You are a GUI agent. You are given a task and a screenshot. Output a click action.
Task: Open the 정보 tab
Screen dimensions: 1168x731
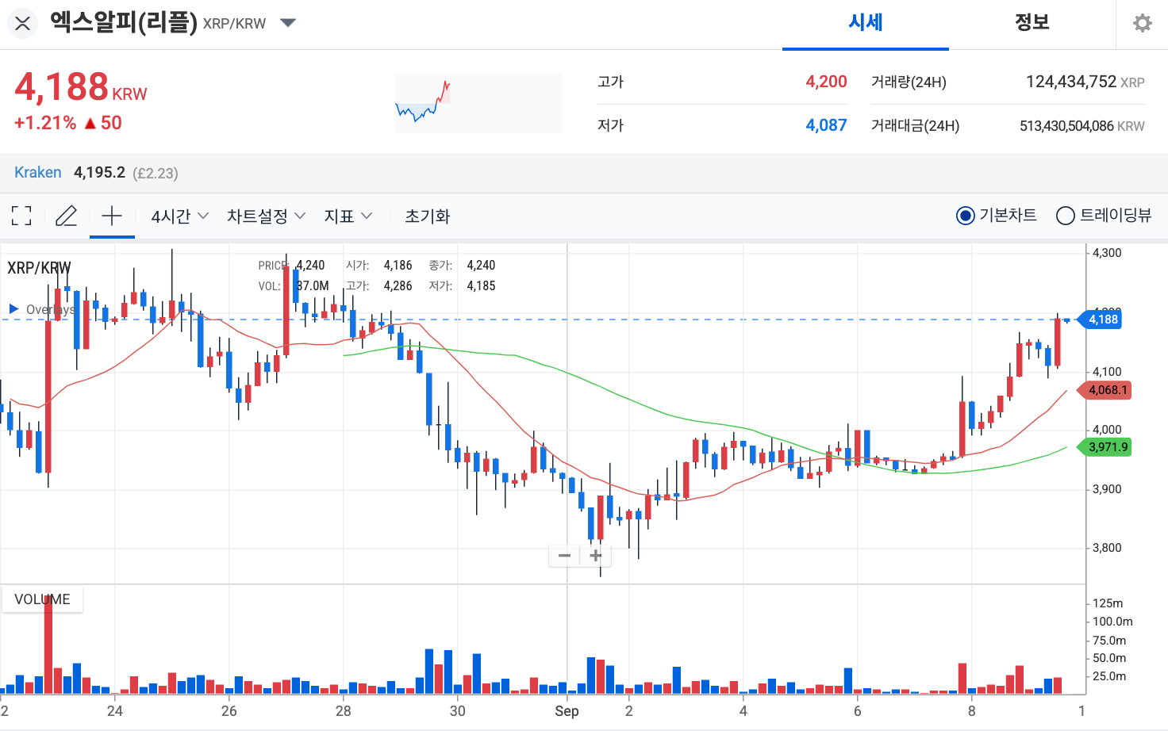(x=1032, y=23)
